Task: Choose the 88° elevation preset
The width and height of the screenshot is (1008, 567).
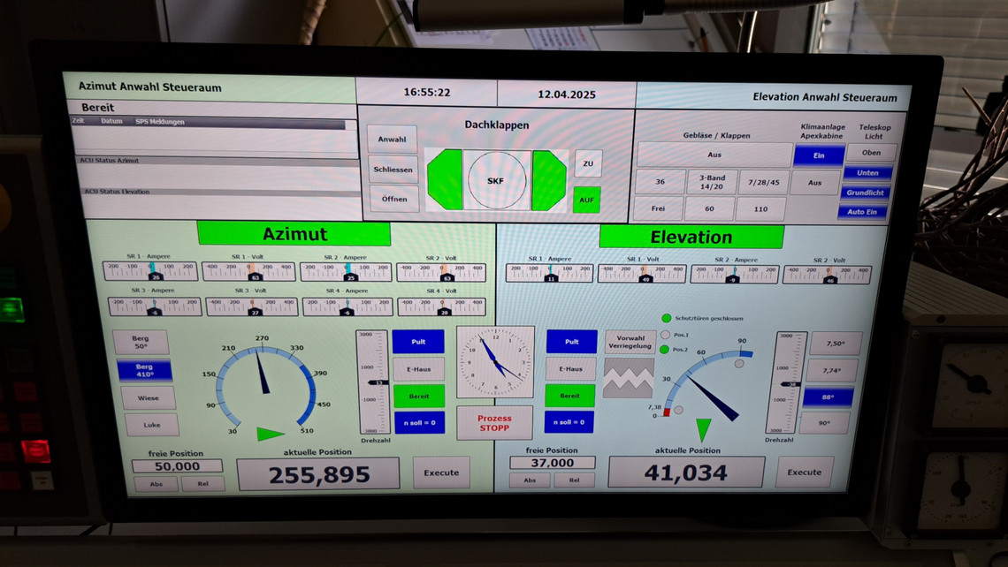Action: (828, 397)
